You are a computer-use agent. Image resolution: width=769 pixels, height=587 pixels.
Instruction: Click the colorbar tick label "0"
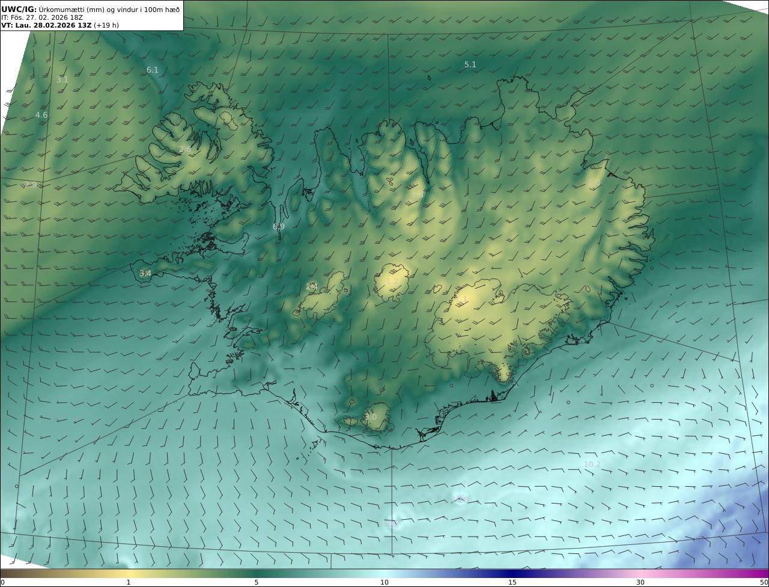(x=2, y=582)
